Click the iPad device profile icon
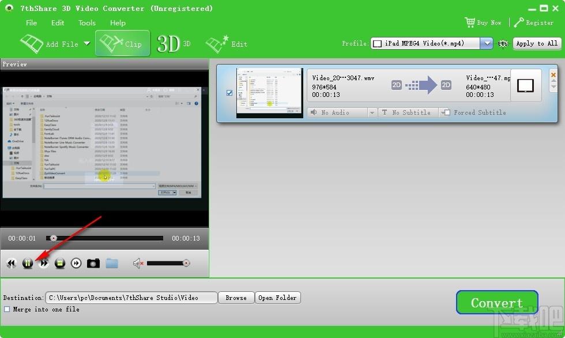The width and height of the screenshot is (565, 338). (526, 86)
